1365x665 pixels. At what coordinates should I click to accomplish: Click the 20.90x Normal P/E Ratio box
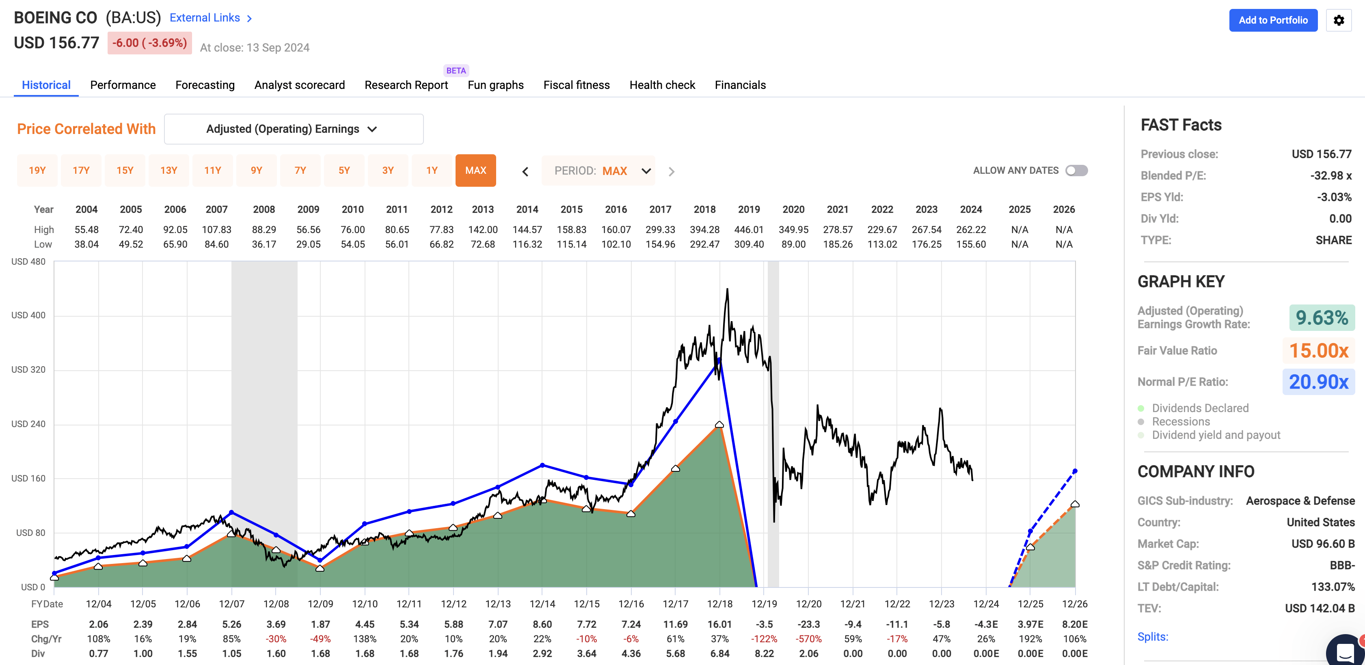click(1319, 382)
